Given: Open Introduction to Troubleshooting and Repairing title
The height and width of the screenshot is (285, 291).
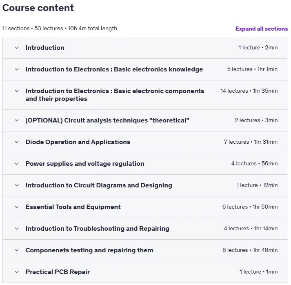Looking at the screenshot, I should coord(98,229).
